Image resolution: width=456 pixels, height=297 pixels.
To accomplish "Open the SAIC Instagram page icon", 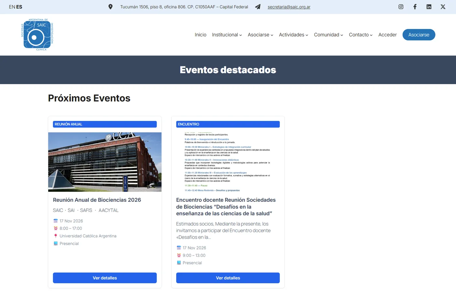I will tap(401, 7).
